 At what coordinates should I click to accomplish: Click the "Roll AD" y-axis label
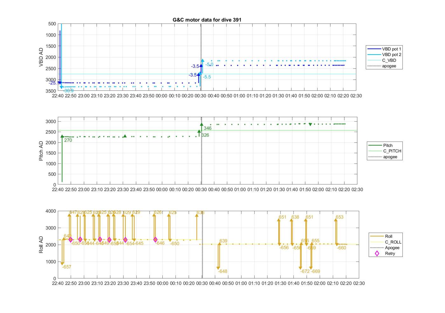pyautogui.click(x=41, y=244)
